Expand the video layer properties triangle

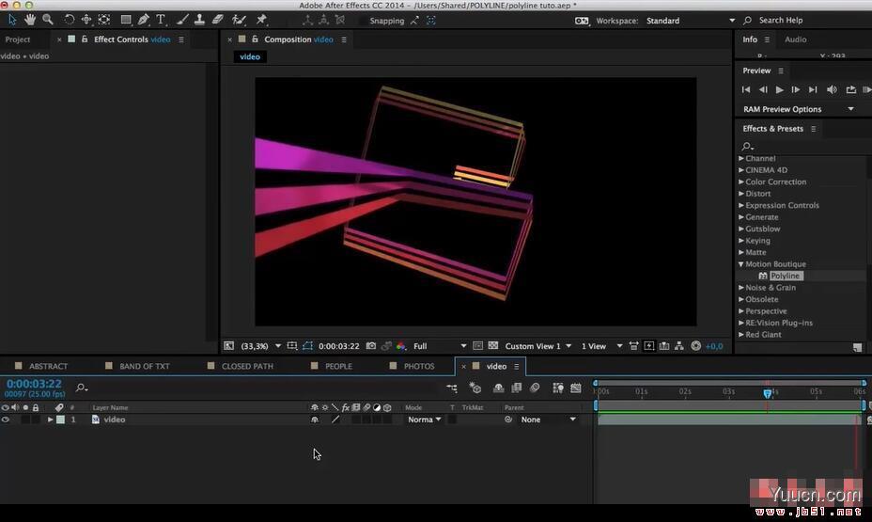(x=50, y=419)
